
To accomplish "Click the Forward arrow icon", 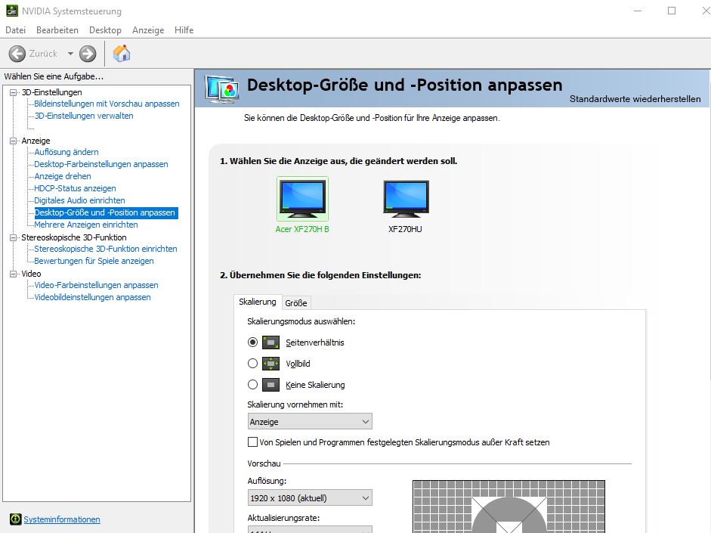I will tap(88, 54).
